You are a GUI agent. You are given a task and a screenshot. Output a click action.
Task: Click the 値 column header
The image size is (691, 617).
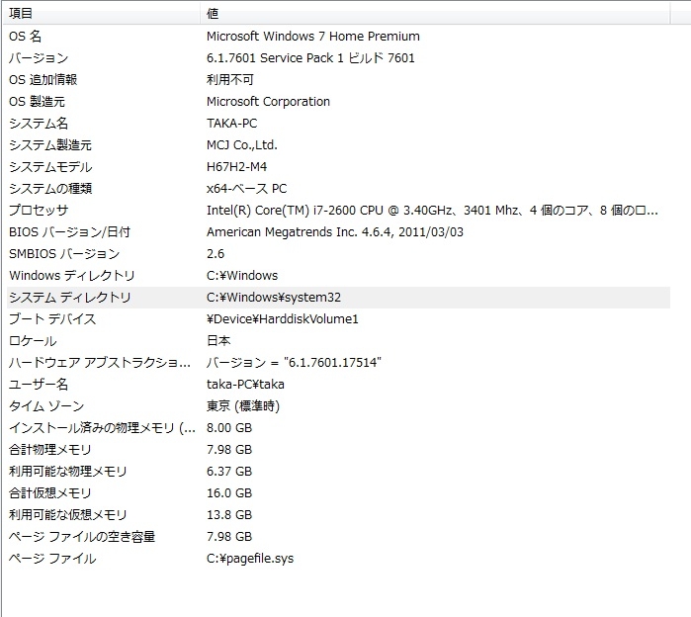(x=214, y=14)
